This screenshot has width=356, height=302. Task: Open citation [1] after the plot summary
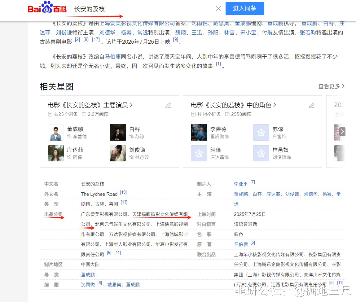click(x=218, y=64)
